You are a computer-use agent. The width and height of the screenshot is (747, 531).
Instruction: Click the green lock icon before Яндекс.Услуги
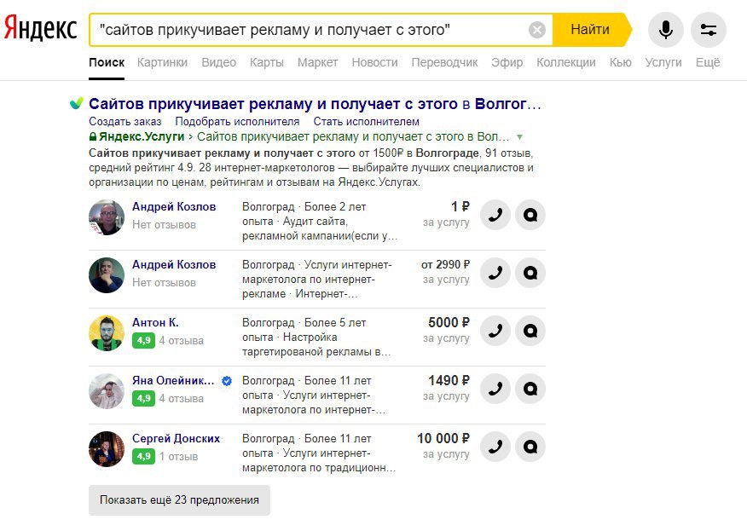(93, 136)
